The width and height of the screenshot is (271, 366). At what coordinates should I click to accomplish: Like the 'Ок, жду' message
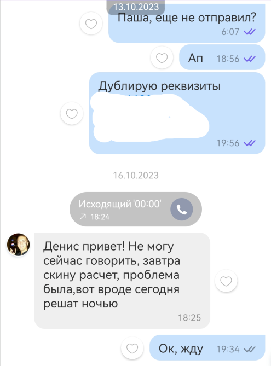pyautogui.click(x=132, y=348)
